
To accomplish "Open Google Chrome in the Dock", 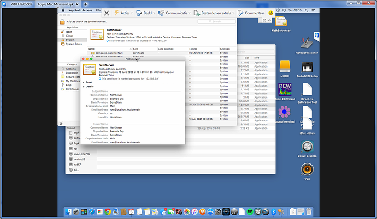I will point(108,211).
